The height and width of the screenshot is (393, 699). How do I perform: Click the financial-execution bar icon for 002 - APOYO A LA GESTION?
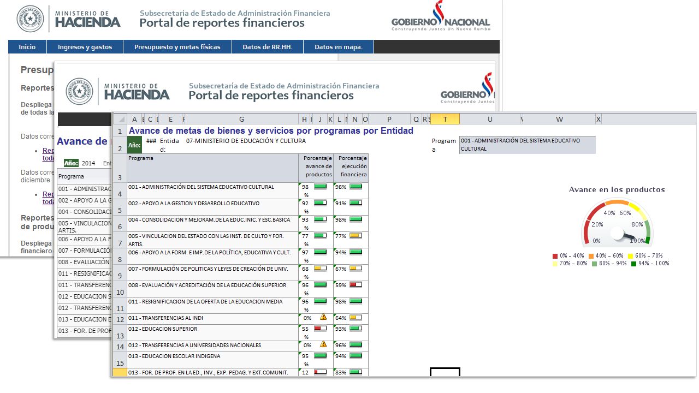coord(356,203)
